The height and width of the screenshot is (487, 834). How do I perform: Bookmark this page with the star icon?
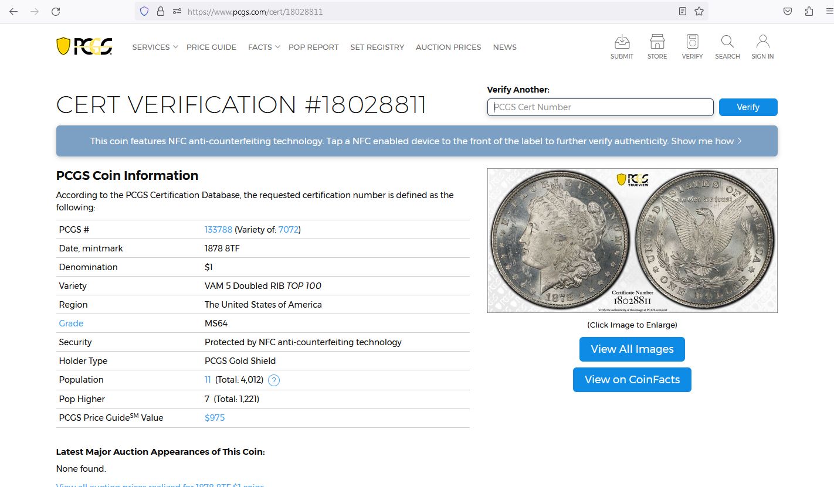click(699, 11)
